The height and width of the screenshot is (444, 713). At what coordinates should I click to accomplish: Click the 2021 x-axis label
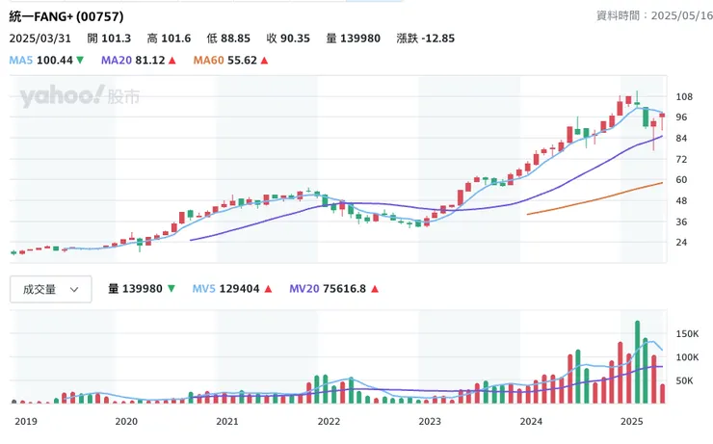click(227, 421)
